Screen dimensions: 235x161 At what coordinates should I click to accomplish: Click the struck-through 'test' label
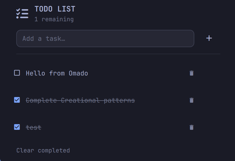pos(33,128)
